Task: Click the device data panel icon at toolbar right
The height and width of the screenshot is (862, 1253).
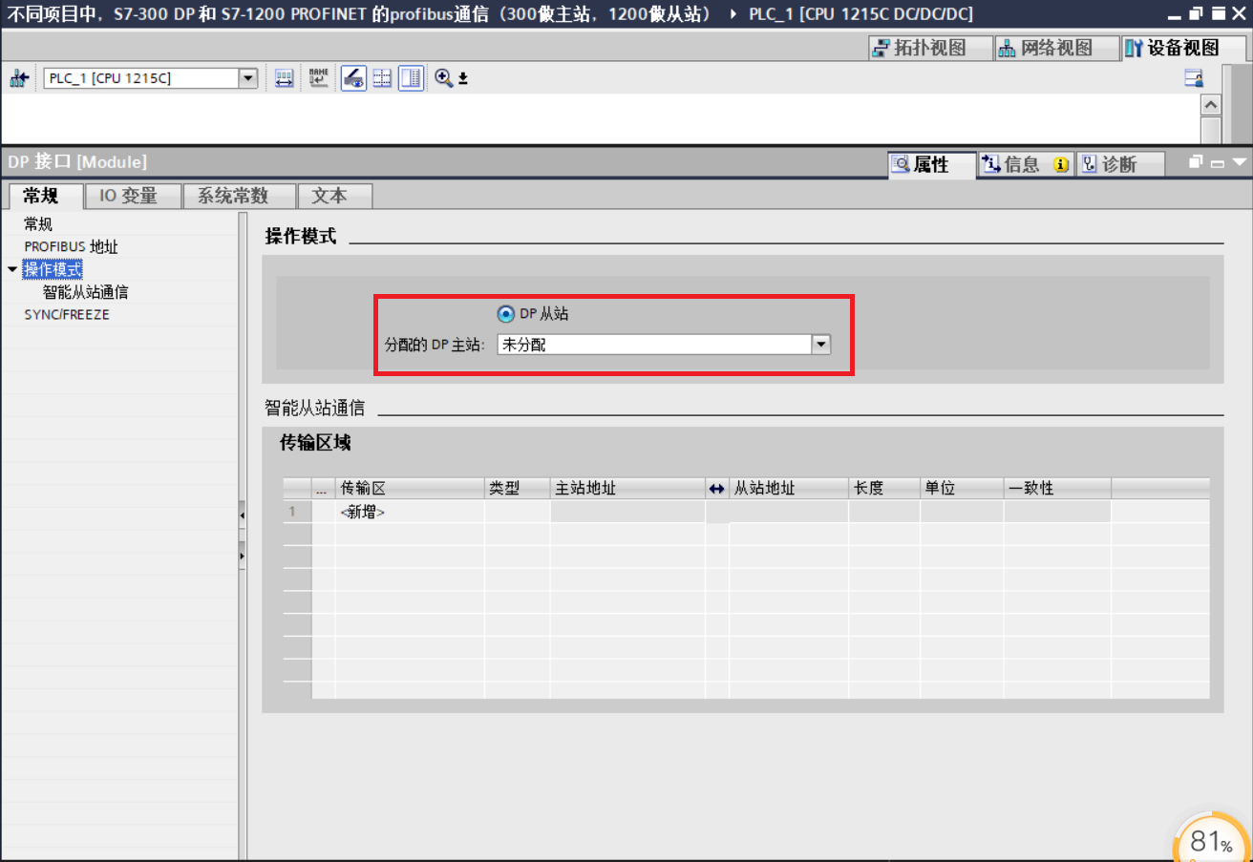Action: point(1194,78)
